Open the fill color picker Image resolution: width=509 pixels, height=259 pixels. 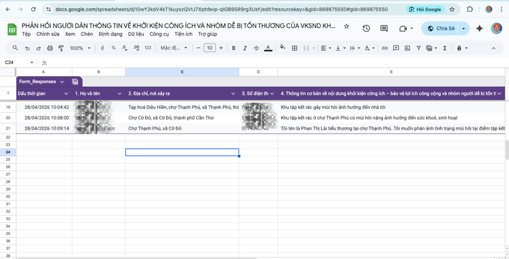(282, 48)
